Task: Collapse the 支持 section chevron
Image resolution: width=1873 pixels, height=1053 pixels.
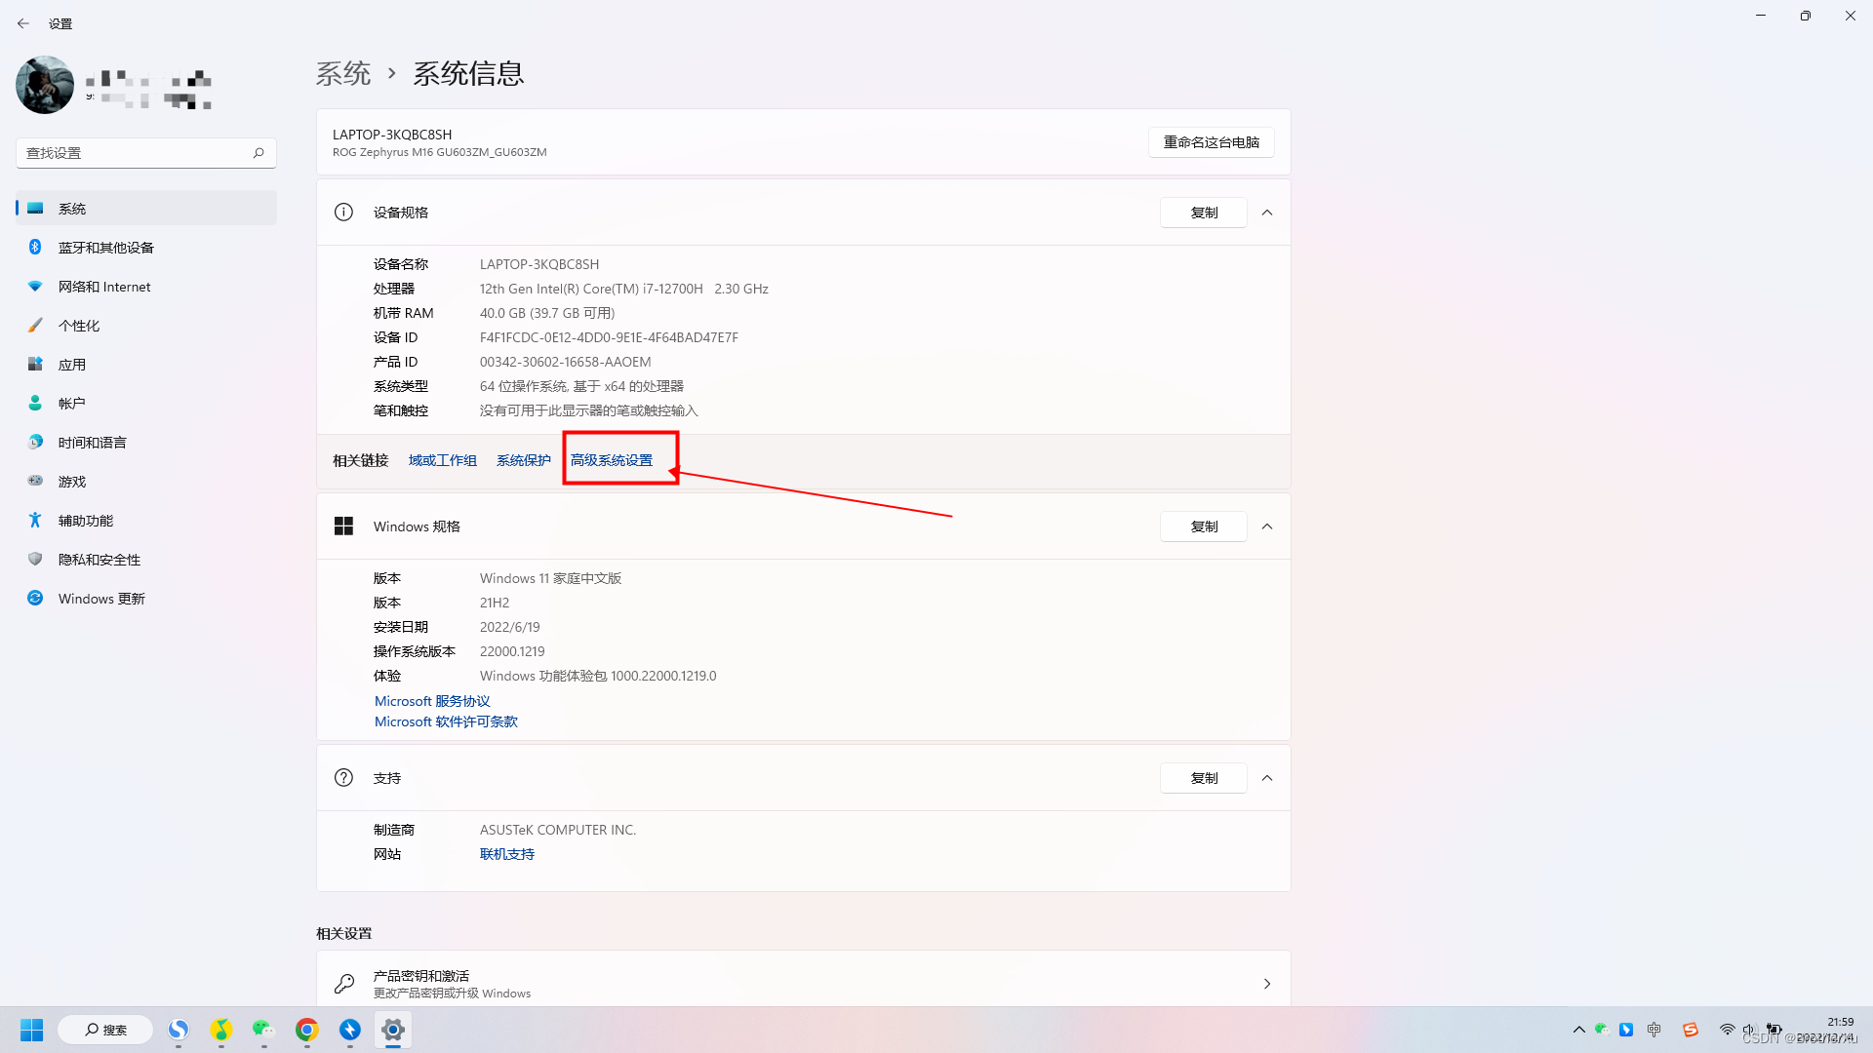Action: click(1267, 778)
